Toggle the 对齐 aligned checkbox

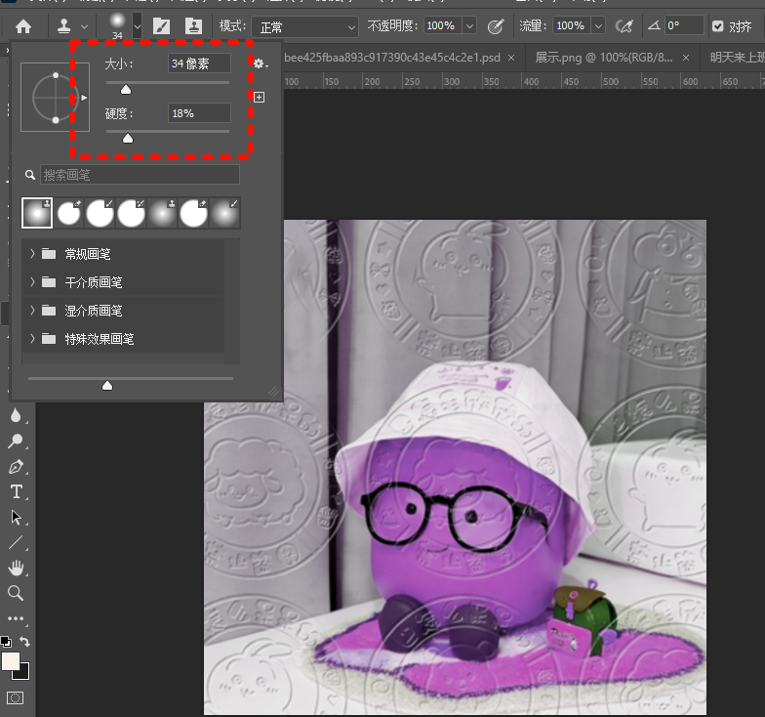[x=718, y=26]
